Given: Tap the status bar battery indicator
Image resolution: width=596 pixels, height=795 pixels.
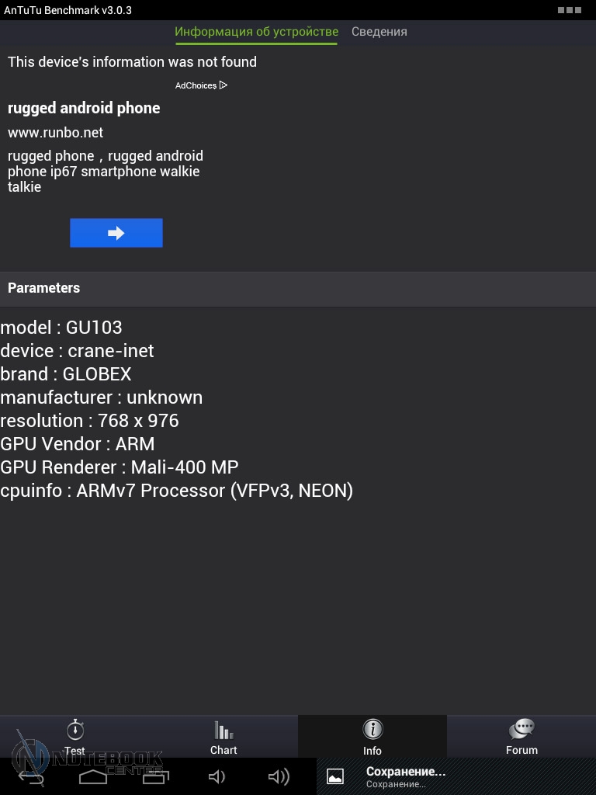Looking at the screenshot, I should (569, 10).
